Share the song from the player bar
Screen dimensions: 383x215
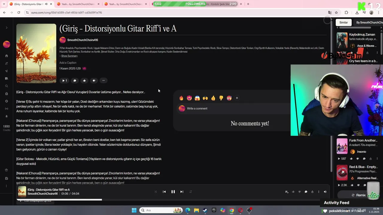312,192
